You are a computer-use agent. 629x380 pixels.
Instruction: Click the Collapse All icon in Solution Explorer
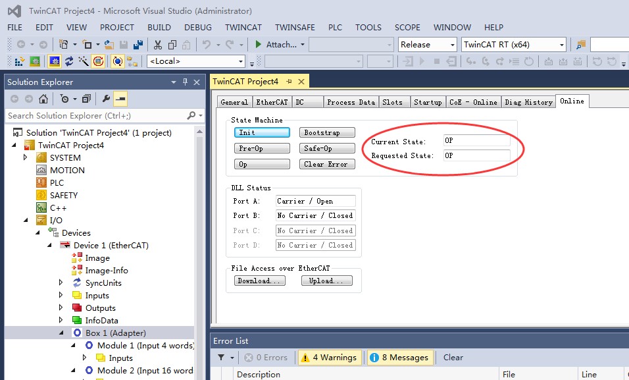coord(86,98)
